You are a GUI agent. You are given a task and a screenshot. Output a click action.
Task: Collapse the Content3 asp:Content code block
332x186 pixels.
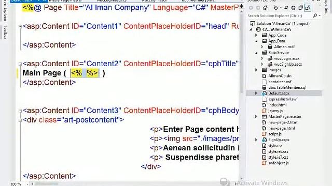coord(20,111)
